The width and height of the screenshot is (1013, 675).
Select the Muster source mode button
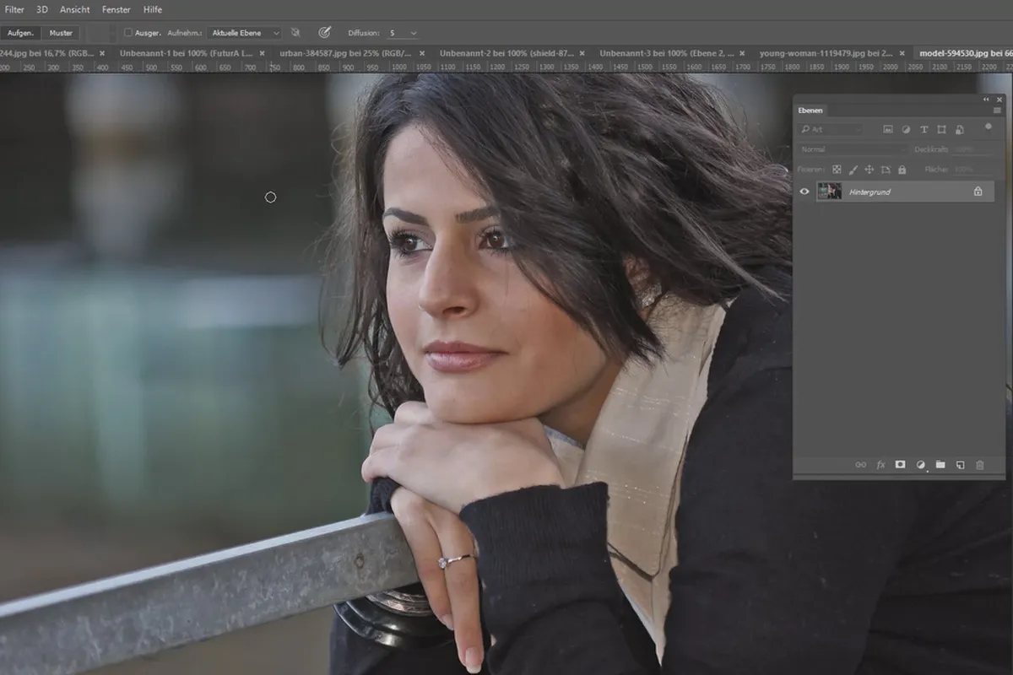[61, 33]
